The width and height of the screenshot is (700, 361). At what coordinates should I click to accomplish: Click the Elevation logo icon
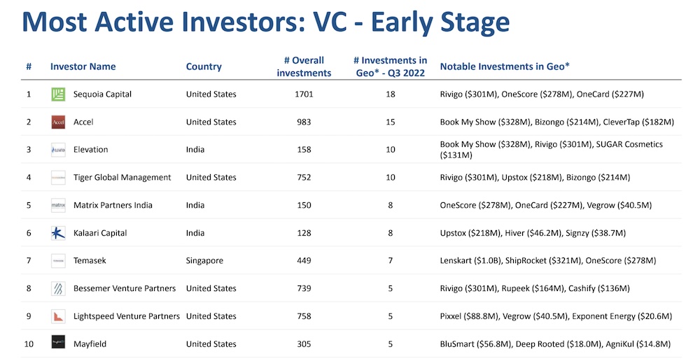tap(58, 150)
